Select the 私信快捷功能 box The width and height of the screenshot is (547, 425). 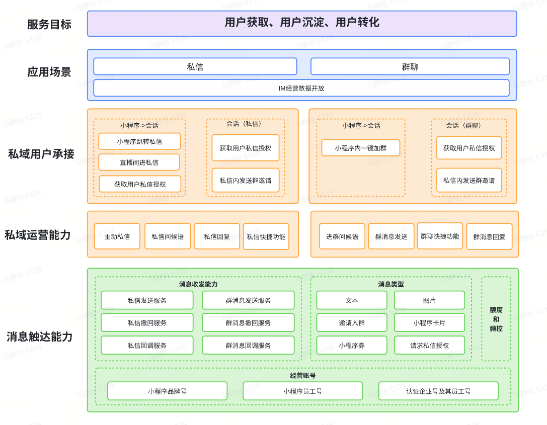(266, 236)
